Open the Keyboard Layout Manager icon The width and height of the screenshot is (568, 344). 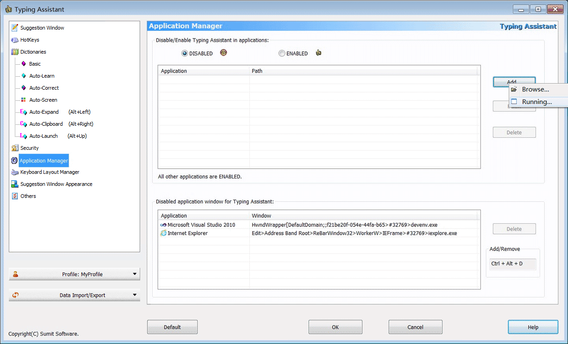pyautogui.click(x=14, y=172)
